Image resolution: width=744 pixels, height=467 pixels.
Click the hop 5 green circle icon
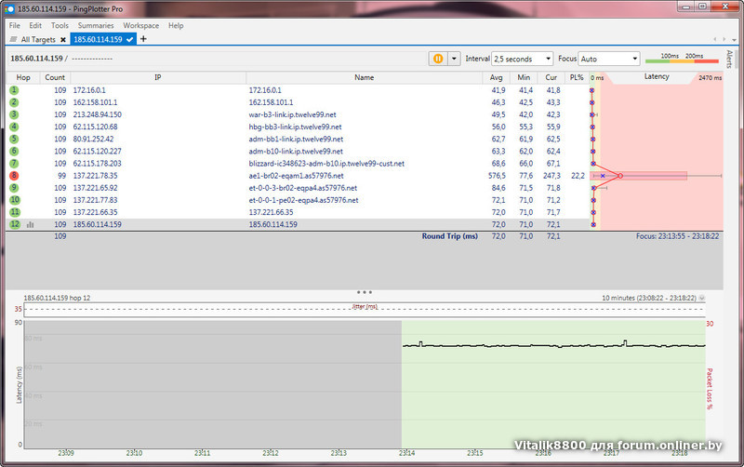tap(14, 139)
